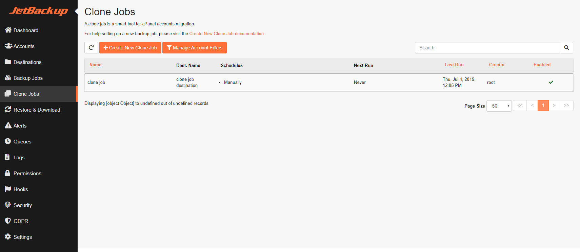Click the Queues clock icon
580x252 pixels.
[8, 141]
